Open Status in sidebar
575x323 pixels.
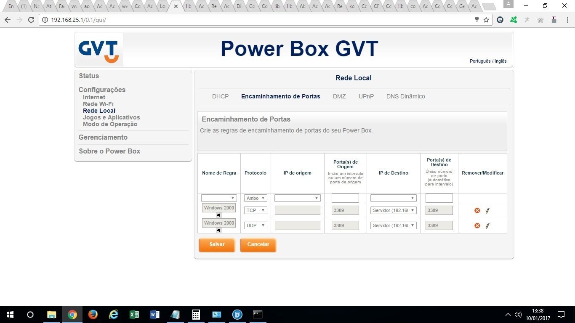pos(89,76)
